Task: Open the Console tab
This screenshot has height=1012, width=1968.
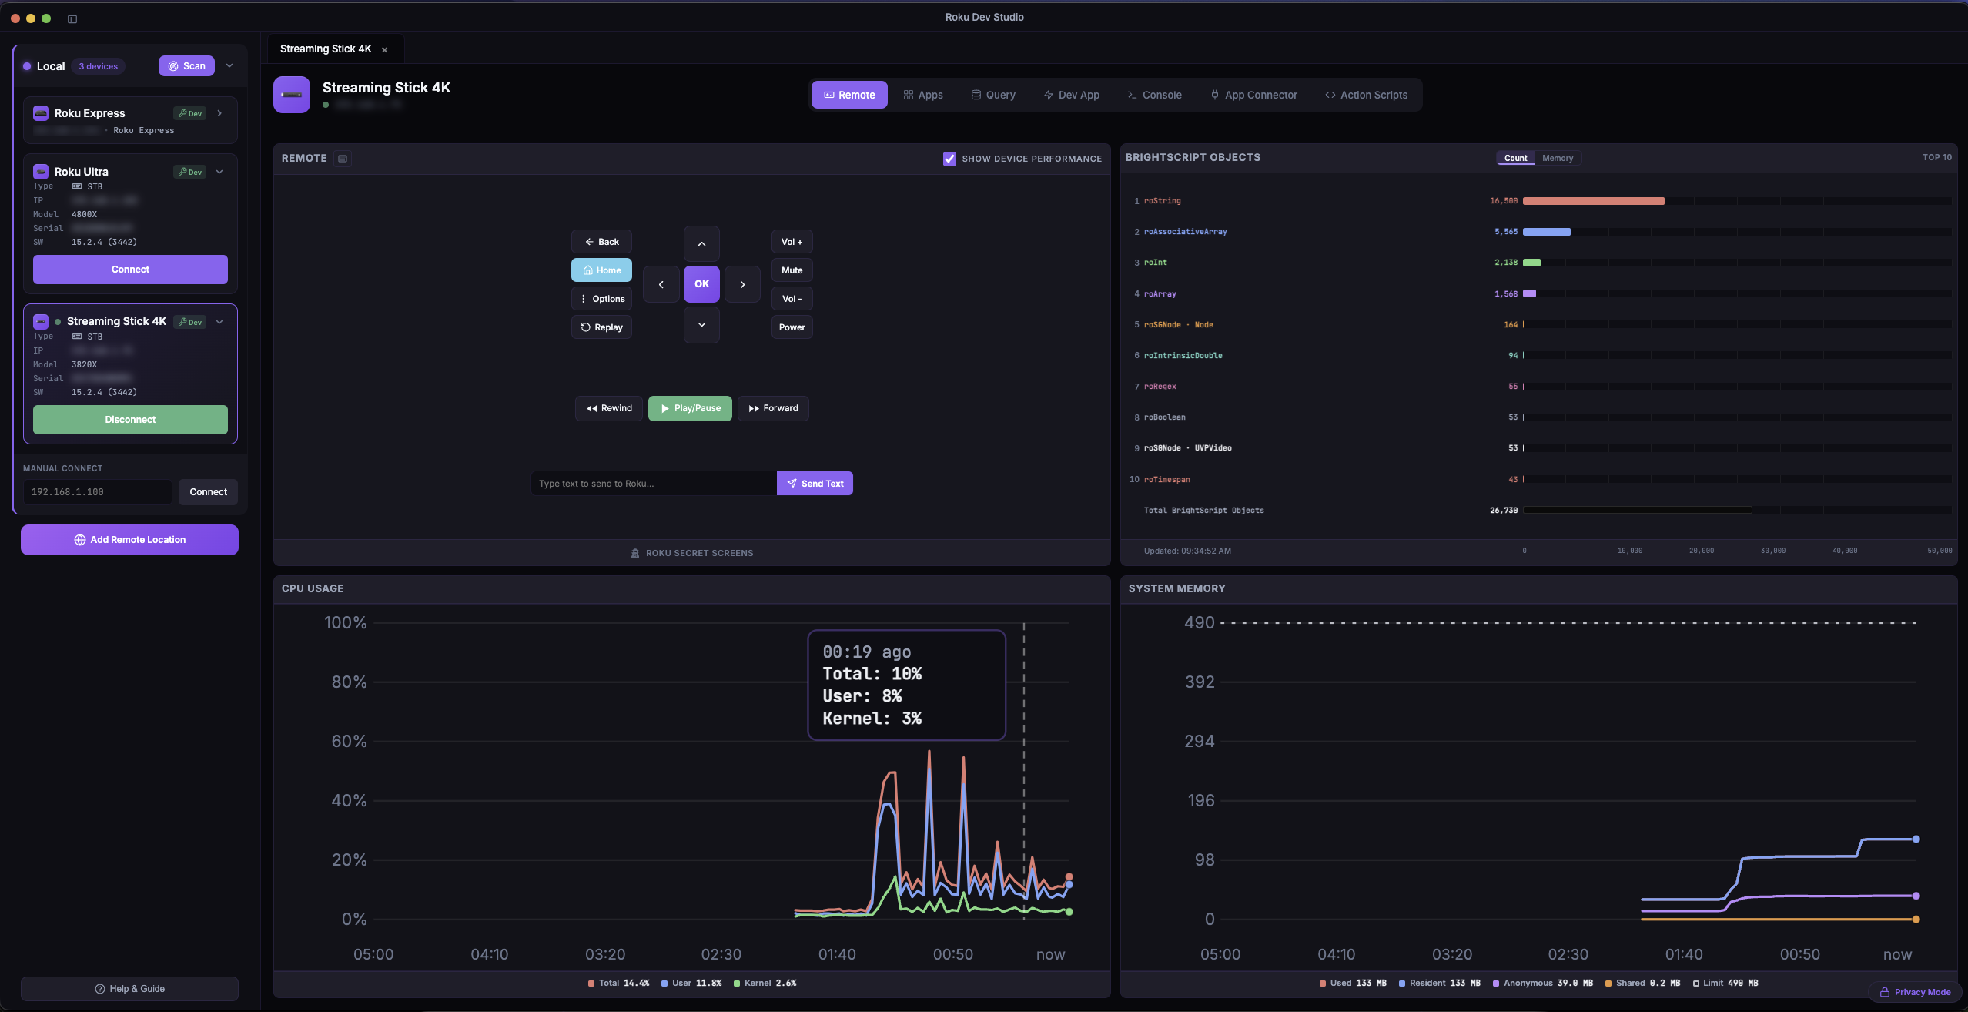Action: click(x=1153, y=95)
